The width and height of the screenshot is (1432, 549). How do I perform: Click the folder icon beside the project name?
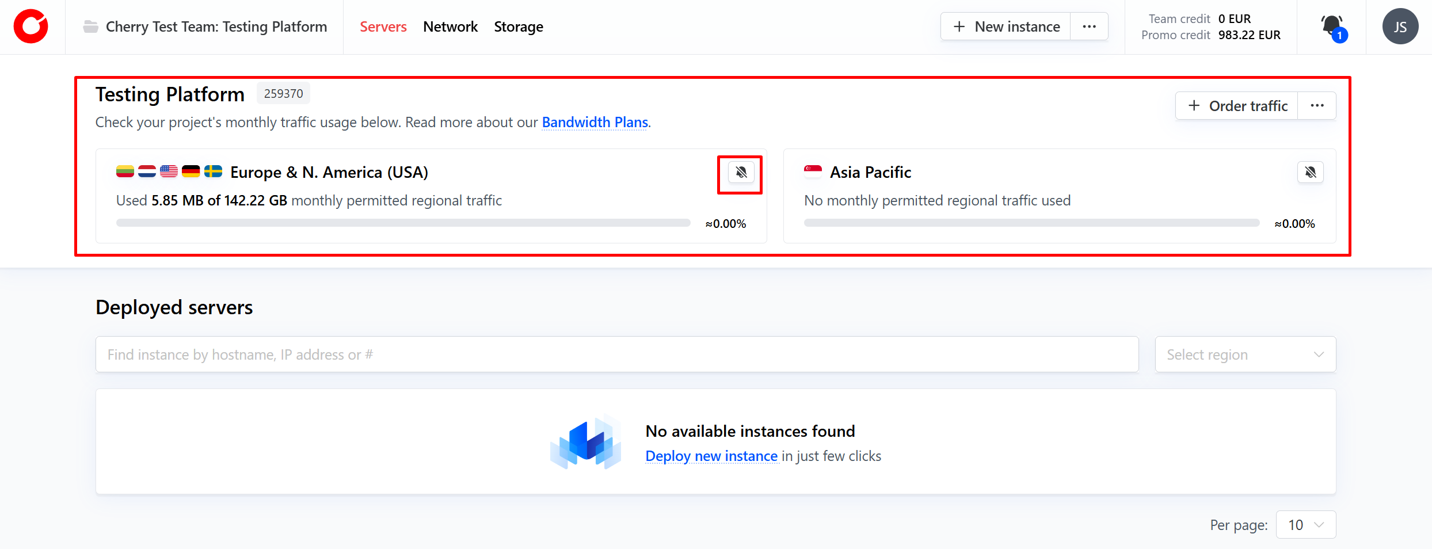point(90,26)
